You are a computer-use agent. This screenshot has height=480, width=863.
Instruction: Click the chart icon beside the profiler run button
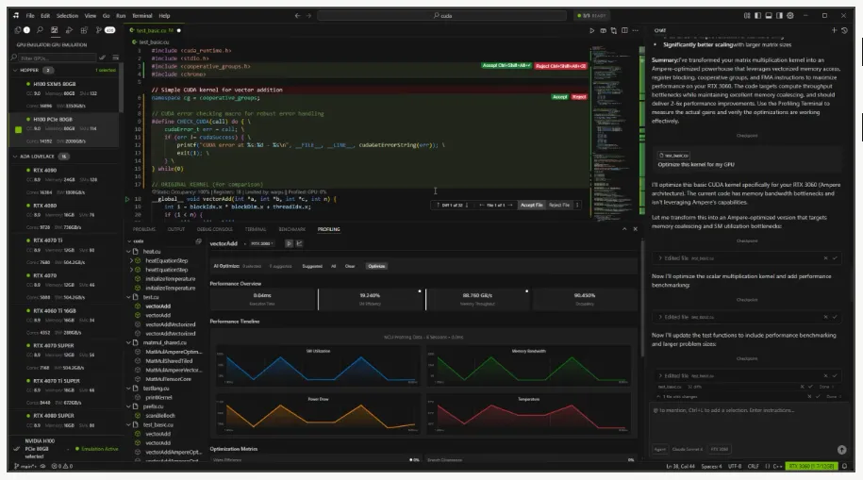[x=299, y=243]
